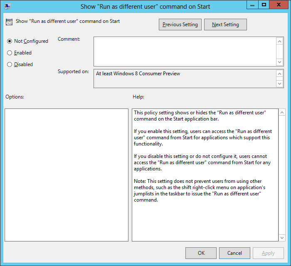Focus the Comment text box

click(x=185, y=51)
